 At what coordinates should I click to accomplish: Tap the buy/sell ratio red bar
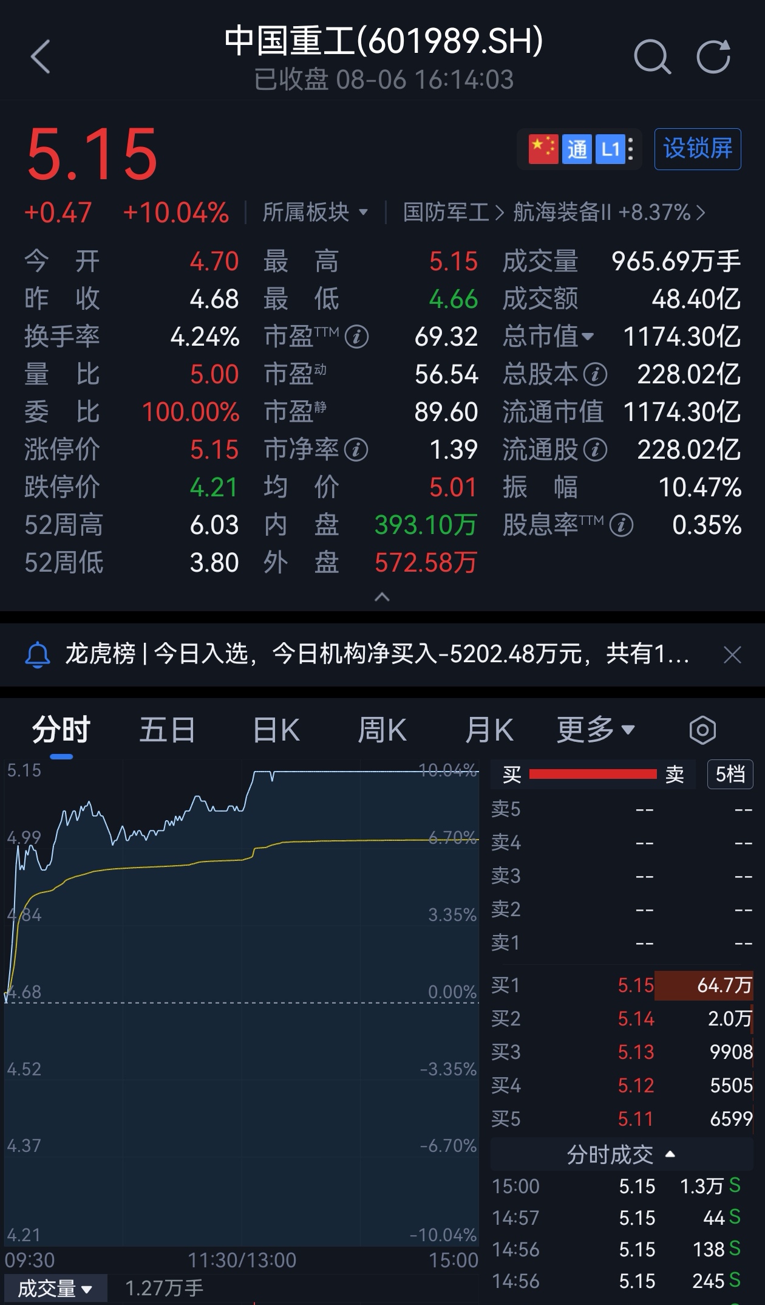coord(593,774)
